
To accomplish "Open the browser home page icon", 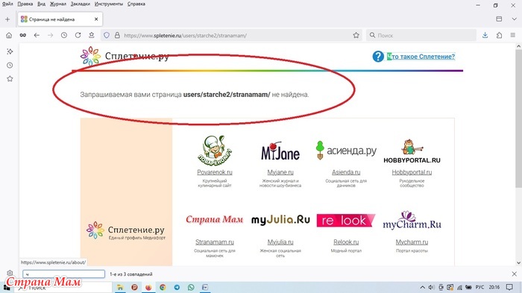I will (9, 35).
